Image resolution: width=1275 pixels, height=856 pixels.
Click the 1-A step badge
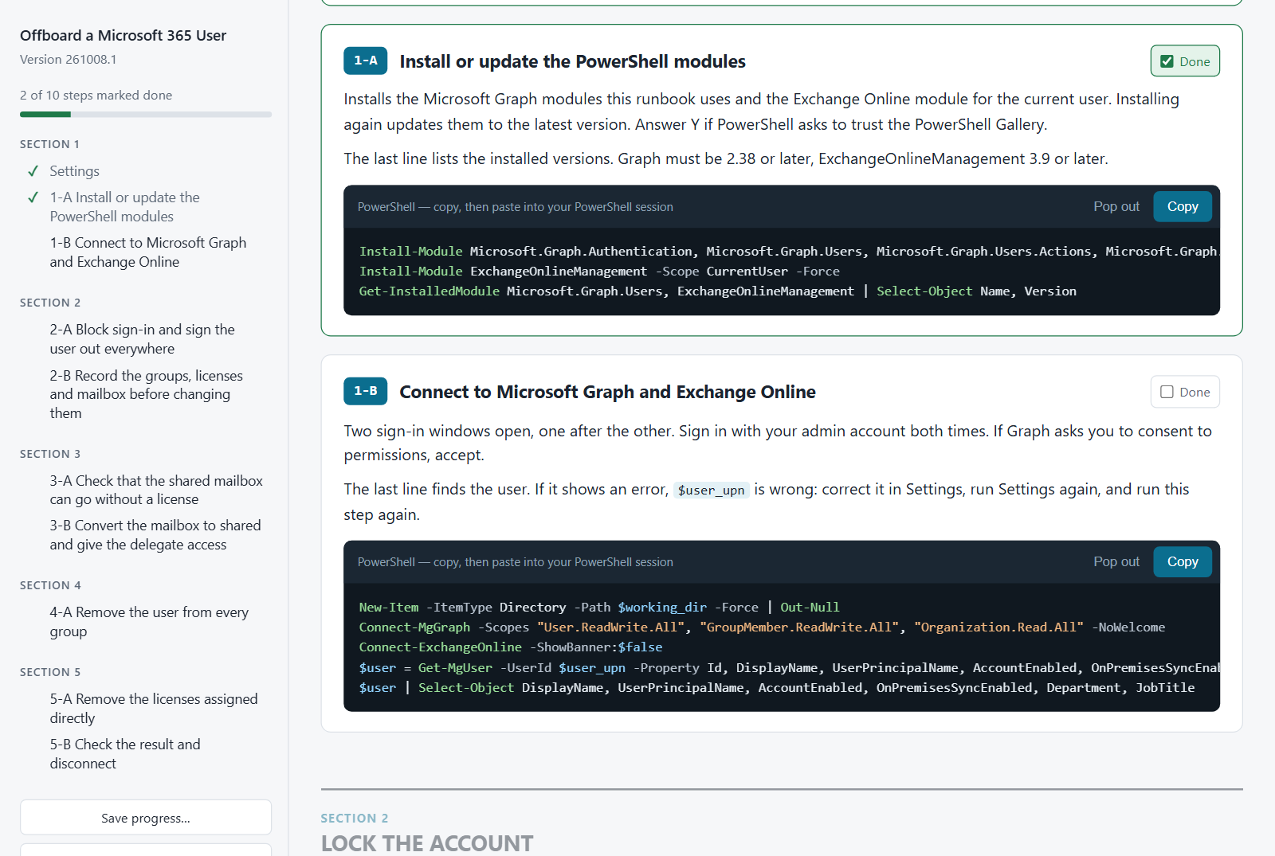[366, 61]
